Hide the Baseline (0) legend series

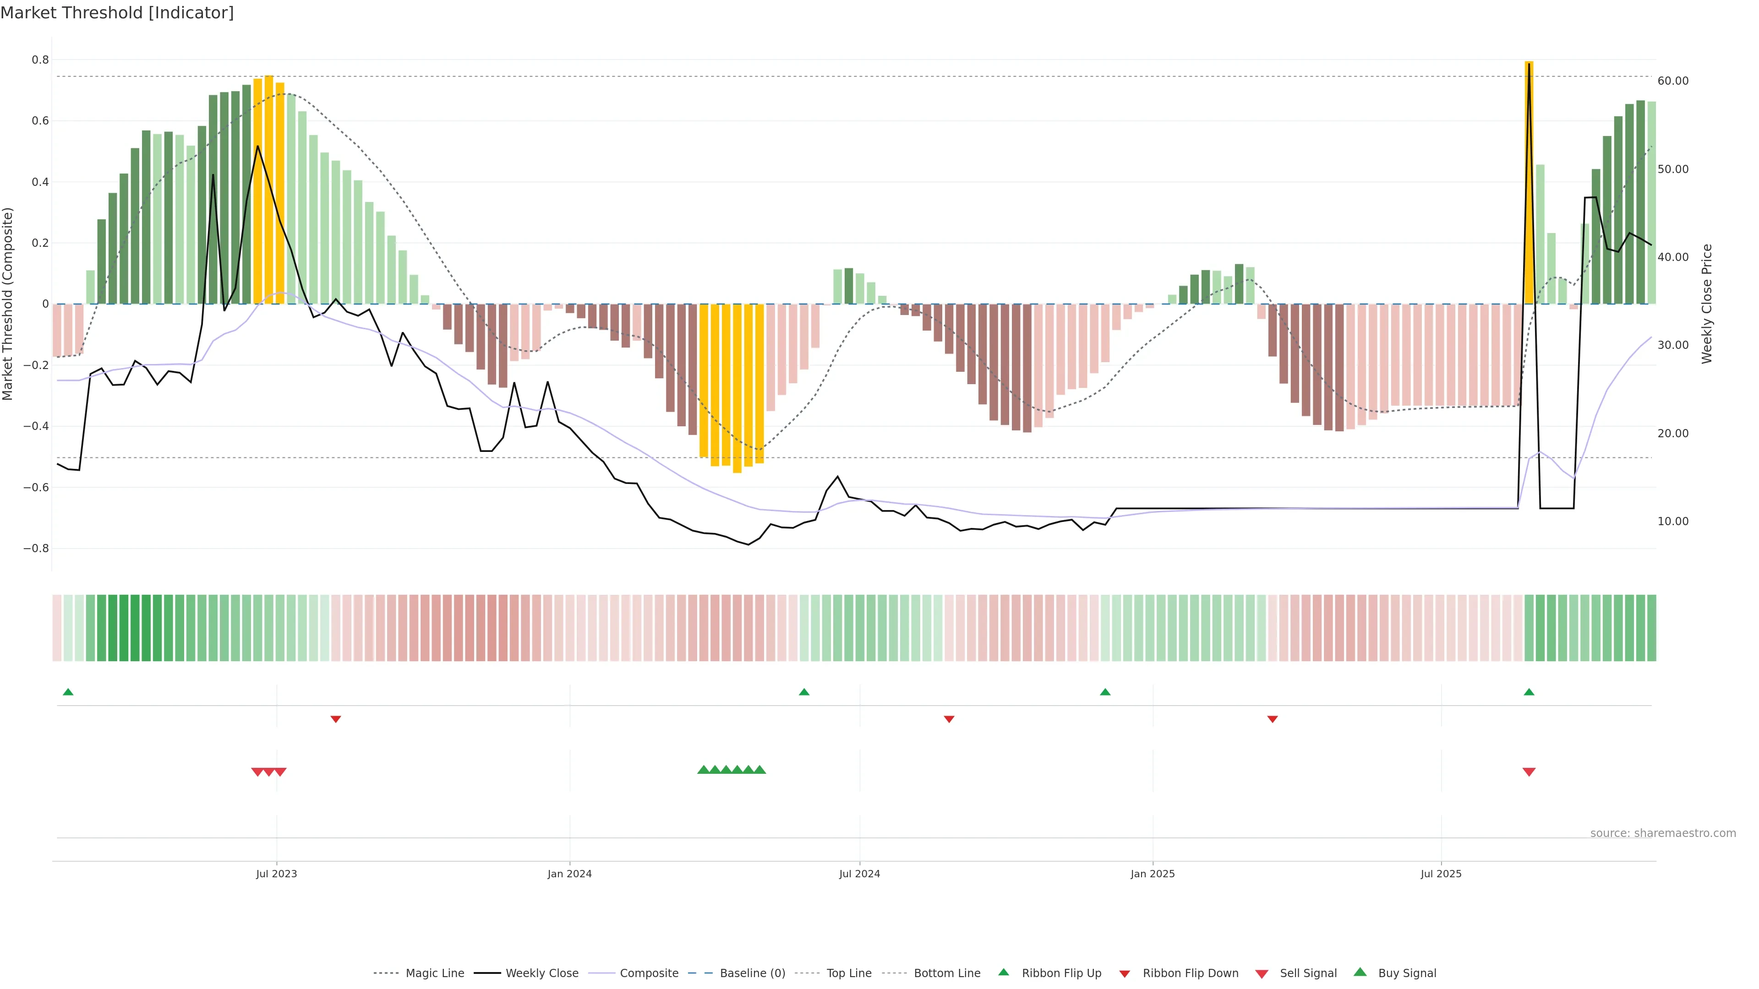click(752, 973)
